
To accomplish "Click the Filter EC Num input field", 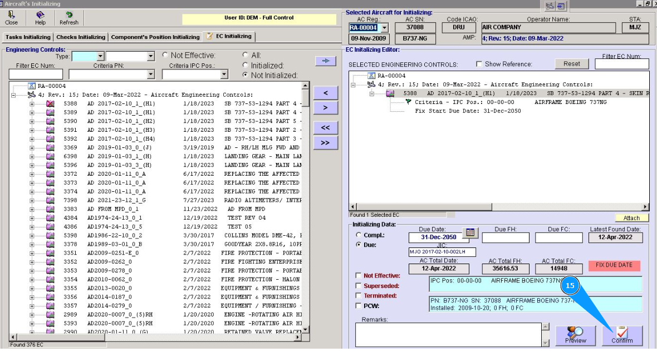I will 36,75.
